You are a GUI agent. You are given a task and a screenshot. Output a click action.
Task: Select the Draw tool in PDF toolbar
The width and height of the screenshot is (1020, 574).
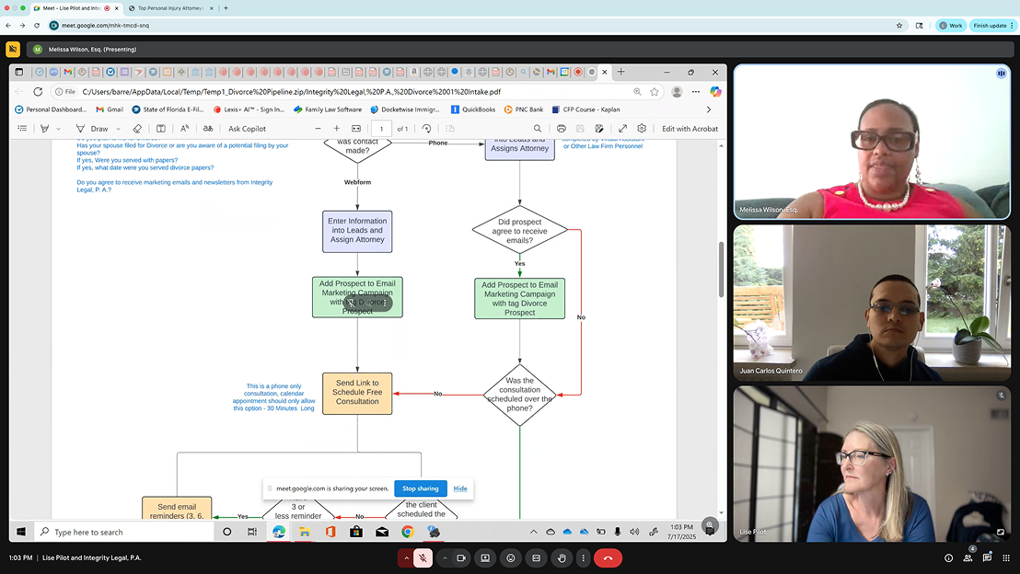click(92, 129)
